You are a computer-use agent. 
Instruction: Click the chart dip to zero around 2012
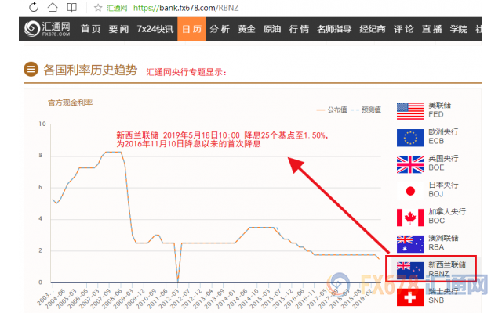[178, 282]
